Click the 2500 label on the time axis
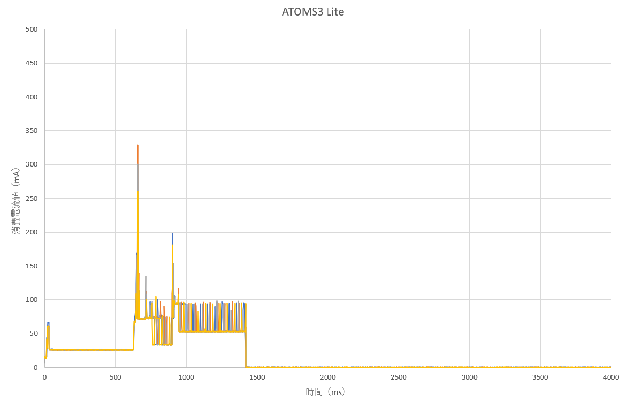627x408 pixels. point(398,377)
